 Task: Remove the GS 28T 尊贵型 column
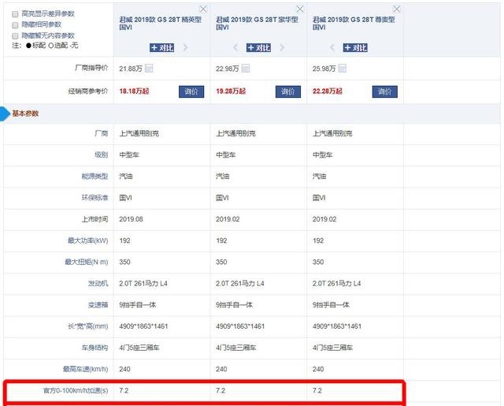coord(397,9)
